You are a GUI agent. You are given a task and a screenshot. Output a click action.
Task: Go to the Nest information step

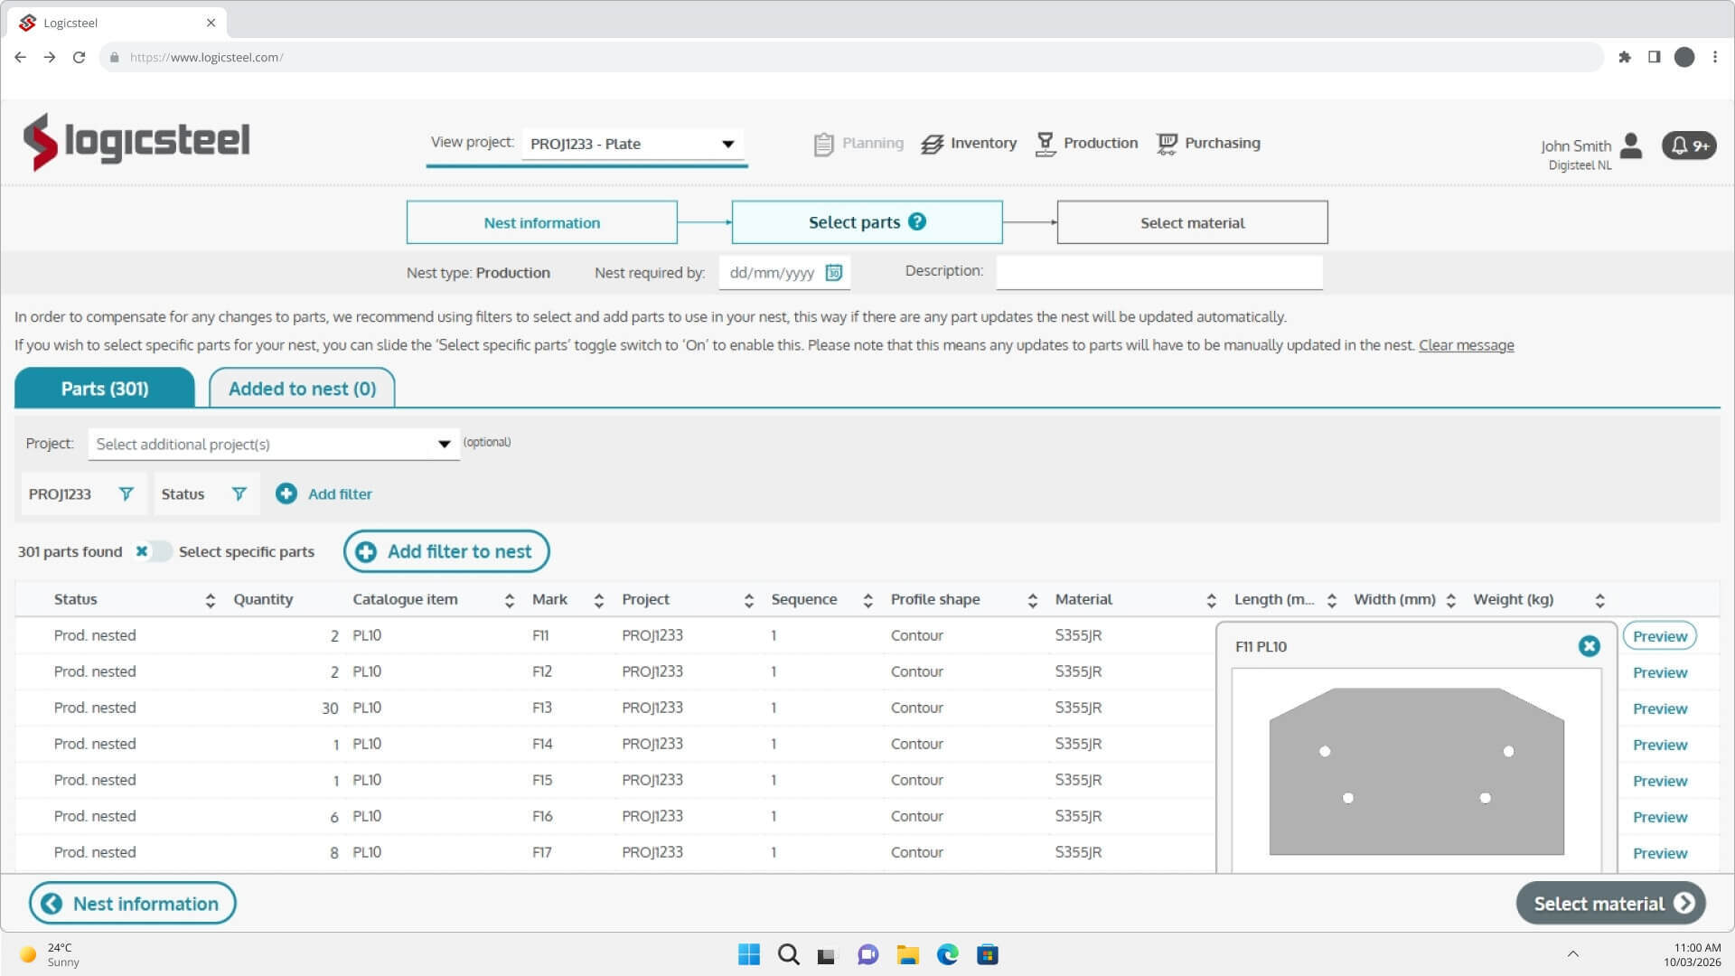pyautogui.click(x=541, y=222)
